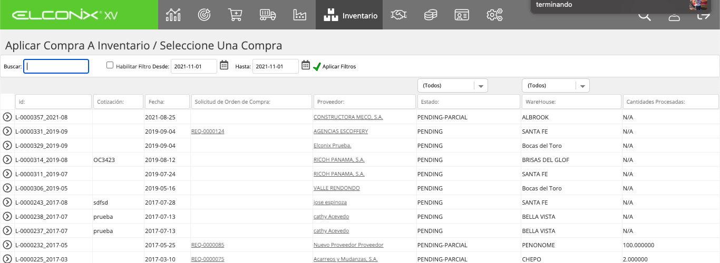Viewport: 720px width, 263px height.
Task: Open the analytics chart icon in navbar
Action: [x=173, y=15]
